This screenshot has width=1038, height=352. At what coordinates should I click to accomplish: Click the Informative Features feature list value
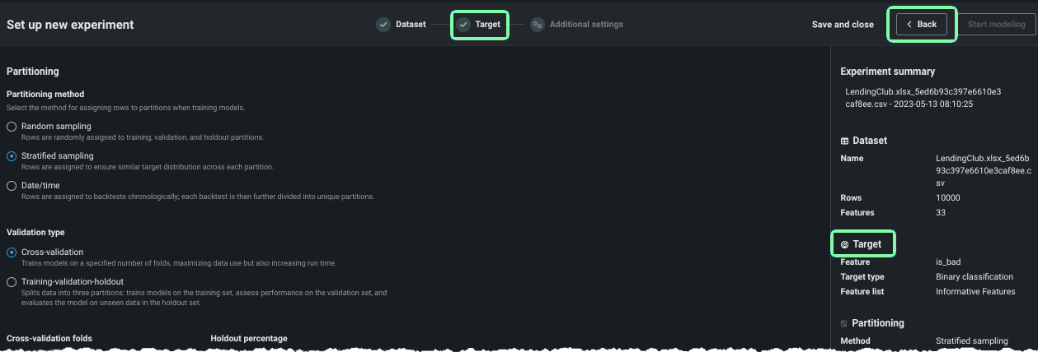coord(975,292)
